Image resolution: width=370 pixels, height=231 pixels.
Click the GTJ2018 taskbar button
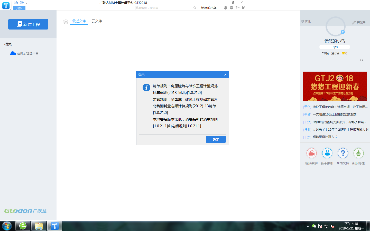click(55, 226)
